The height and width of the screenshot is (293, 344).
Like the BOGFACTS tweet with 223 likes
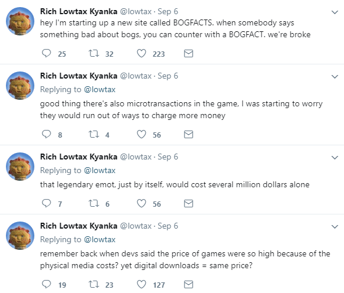tap(142, 53)
